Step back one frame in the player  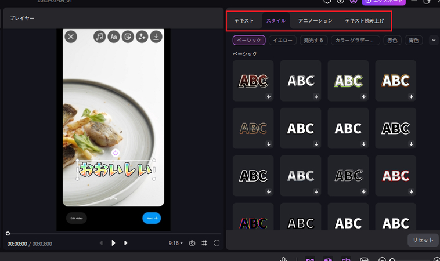pyautogui.click(x=102, y=243)
